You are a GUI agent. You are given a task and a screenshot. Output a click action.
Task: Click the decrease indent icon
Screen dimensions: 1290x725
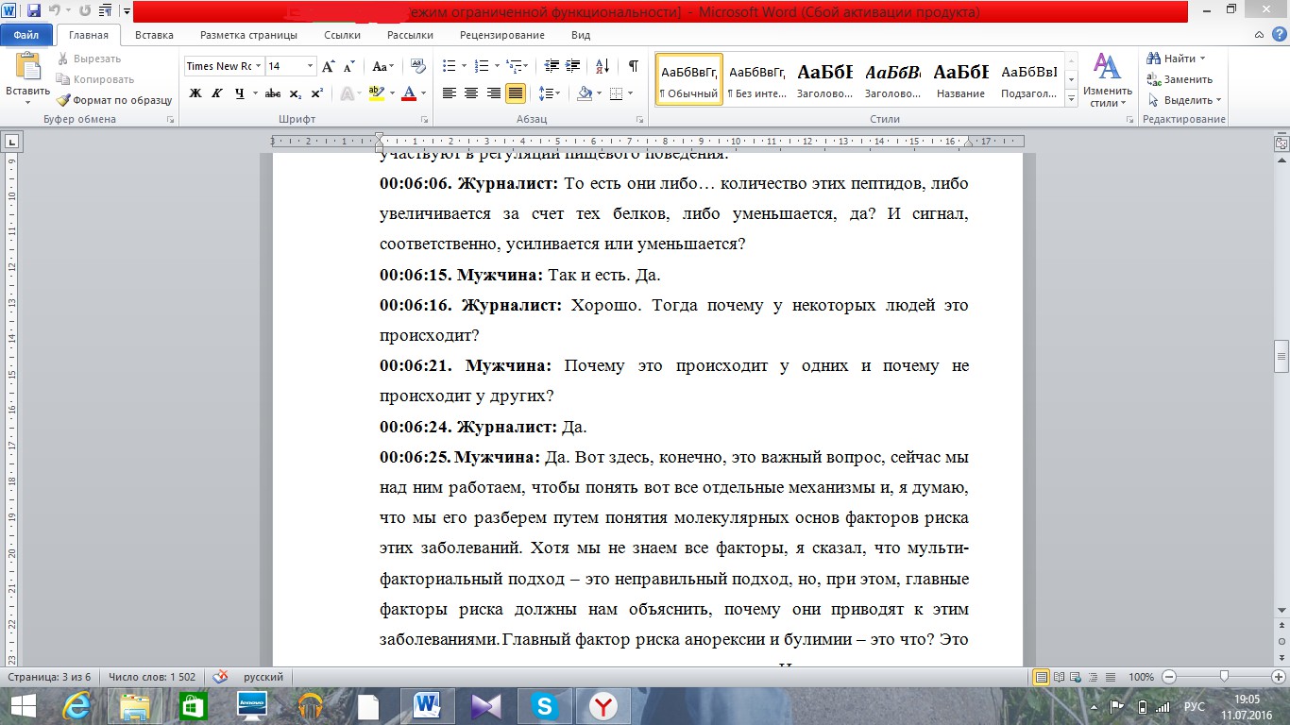coord(552,66)
